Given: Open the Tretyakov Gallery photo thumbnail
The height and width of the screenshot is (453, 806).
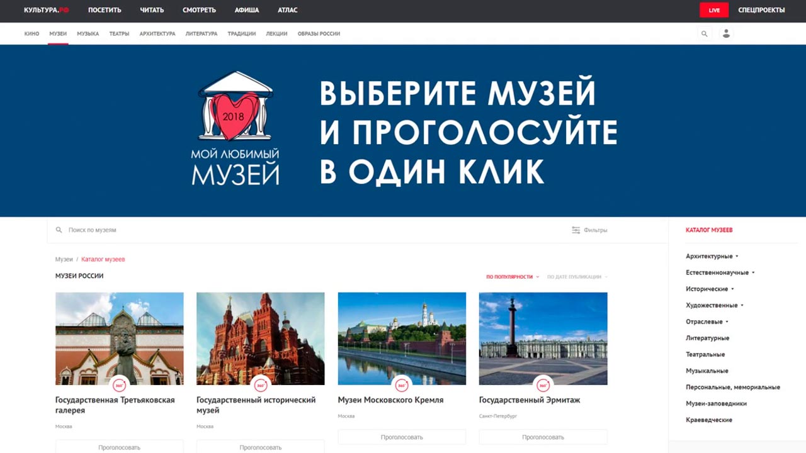Looking at the screenshot, I should pyautogui.click(x=120, y=338).
